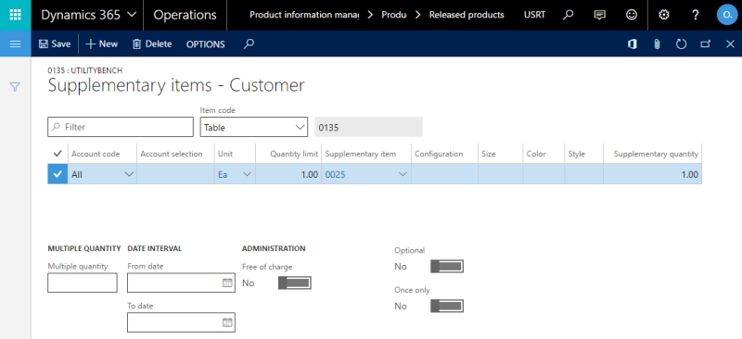Refresh the page with the refresh icon
The image size is (742, 339).
[x=681, y=44]
